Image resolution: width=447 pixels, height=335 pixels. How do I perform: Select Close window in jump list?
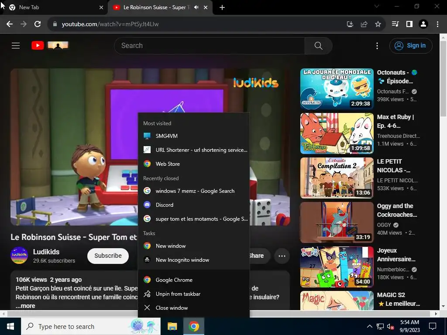(x=194, y=308)
